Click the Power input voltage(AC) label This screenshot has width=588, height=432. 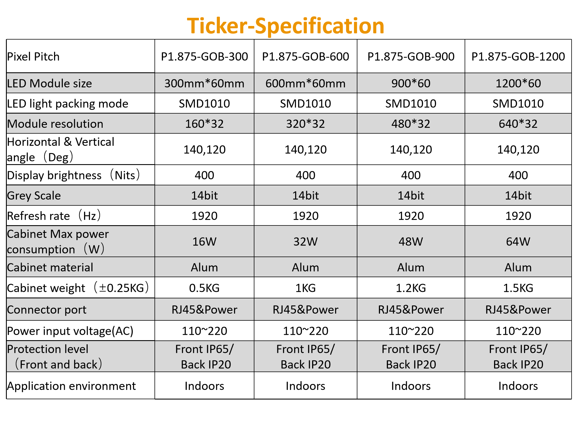pos(70,331)
